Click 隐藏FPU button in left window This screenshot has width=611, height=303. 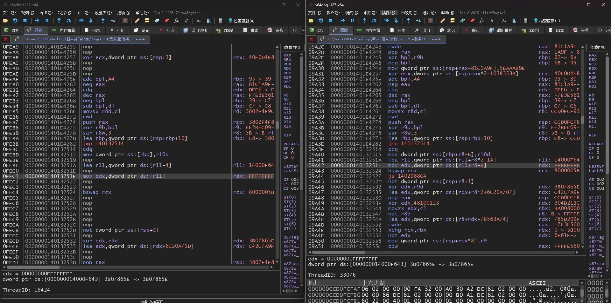(x=292, y=48)
